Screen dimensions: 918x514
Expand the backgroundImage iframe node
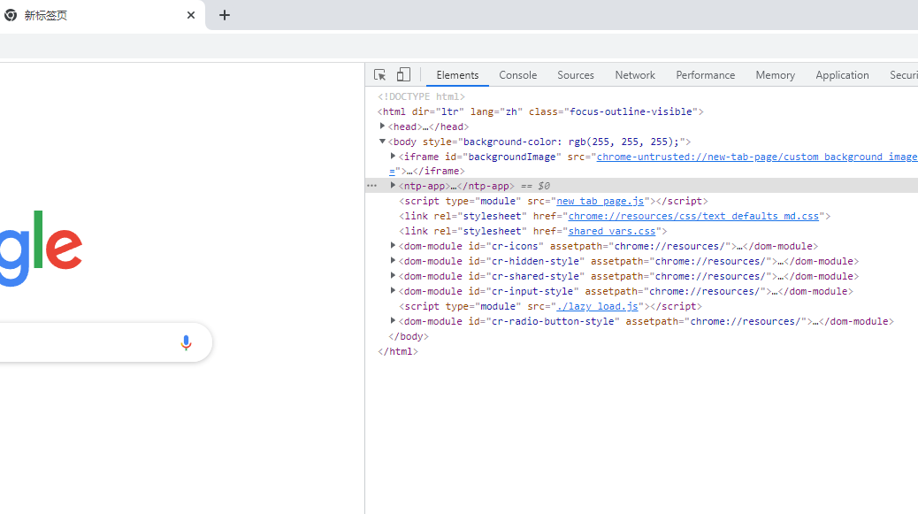coord(393,157)
